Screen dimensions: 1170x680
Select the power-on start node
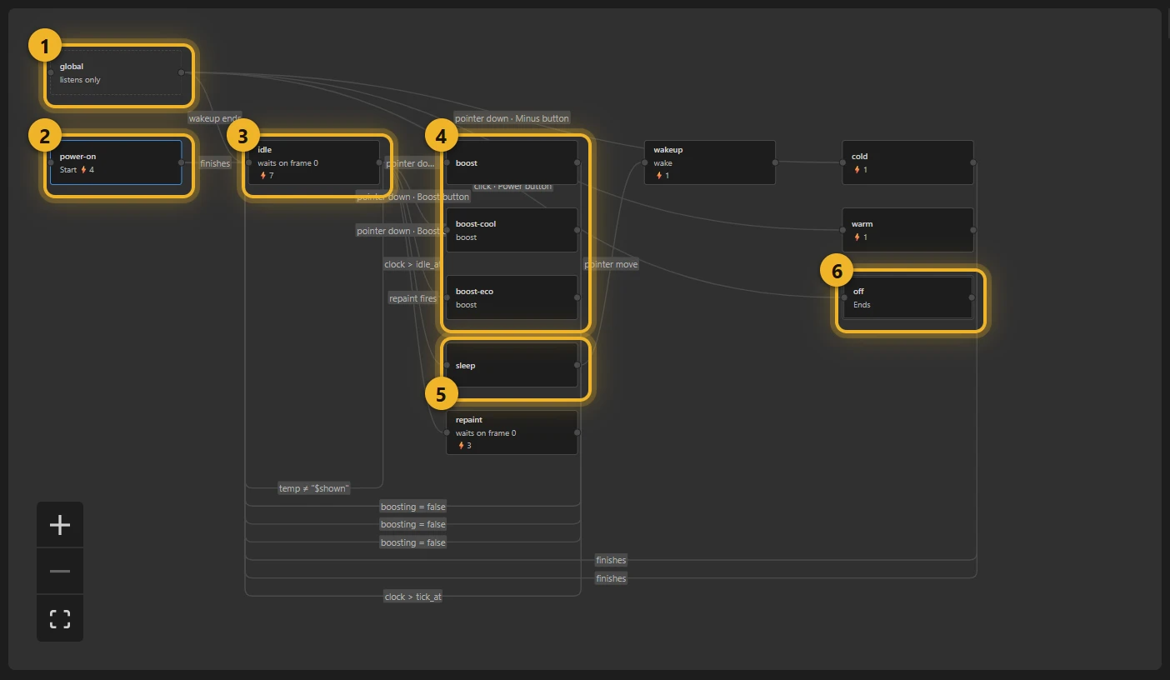click(x=116, y=162)
